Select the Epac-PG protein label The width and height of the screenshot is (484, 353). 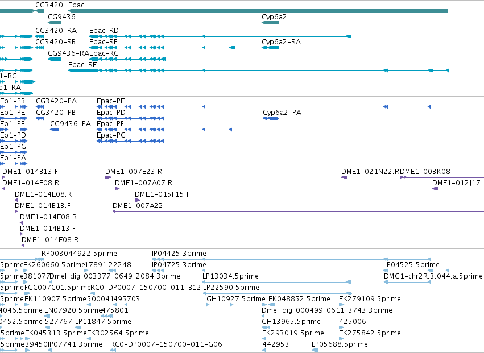coord(111,135)
